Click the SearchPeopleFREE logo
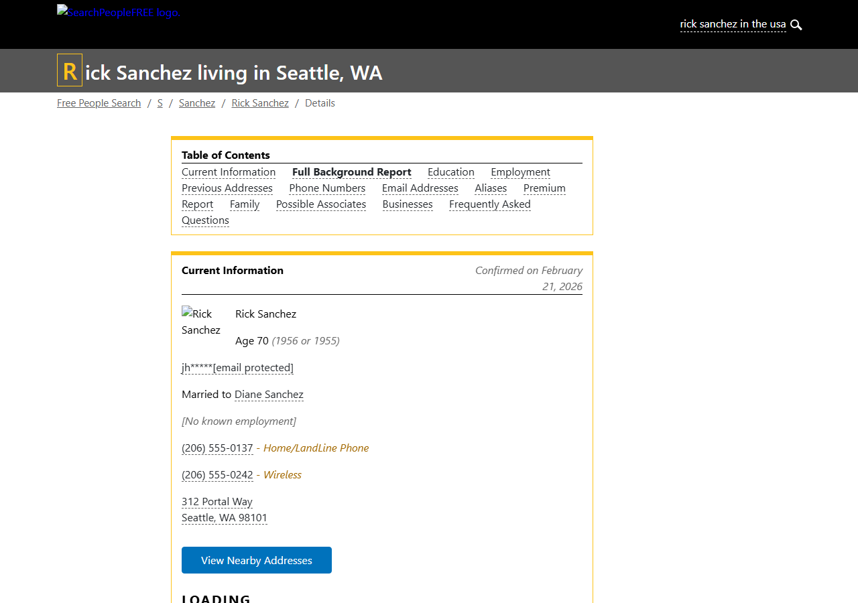Screen dimensions: 858x603 point(118,11)
